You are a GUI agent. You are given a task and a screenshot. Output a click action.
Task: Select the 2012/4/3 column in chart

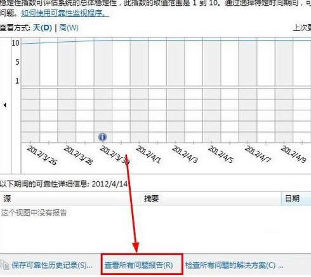[x=175, y=90]
